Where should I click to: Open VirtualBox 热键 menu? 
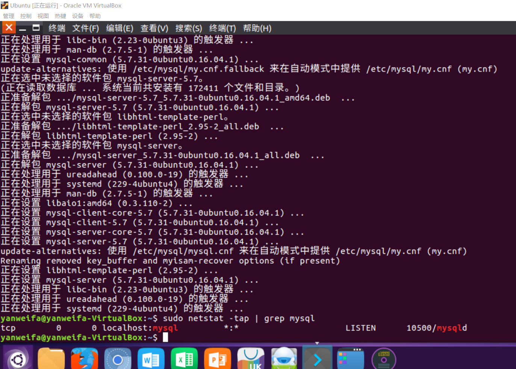point(61,16)
